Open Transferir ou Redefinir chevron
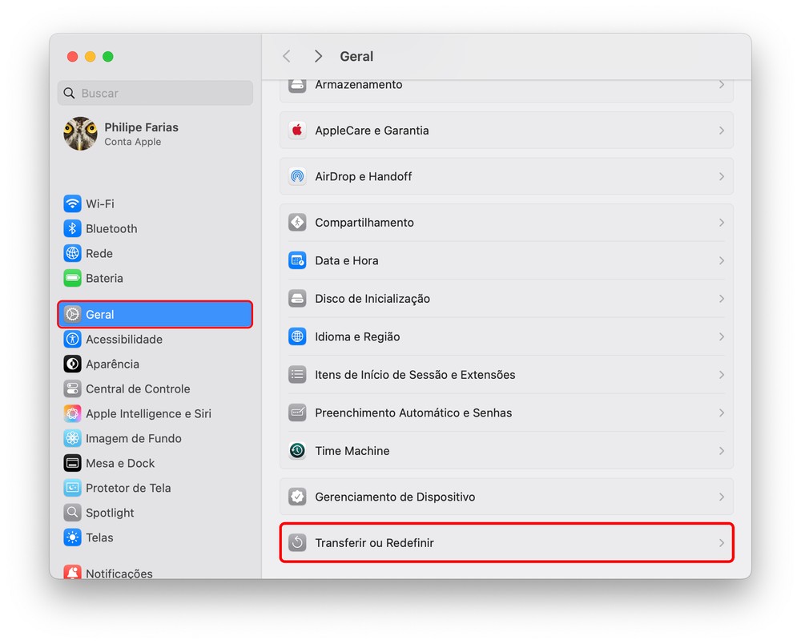The image size is (801, 644). pyautogui.click(x=722, y=543)
